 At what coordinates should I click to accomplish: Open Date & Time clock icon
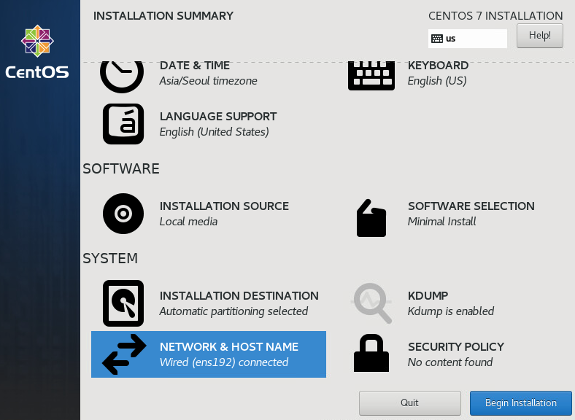tap(122, 77)
